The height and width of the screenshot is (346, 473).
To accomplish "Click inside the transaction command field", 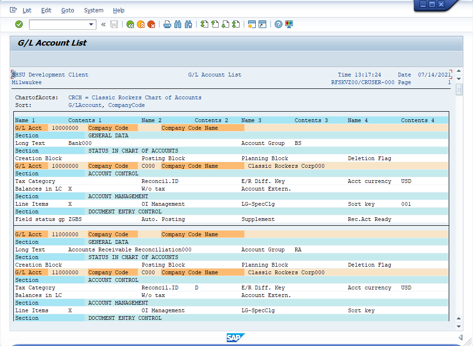I will click(x=59, y=24).
